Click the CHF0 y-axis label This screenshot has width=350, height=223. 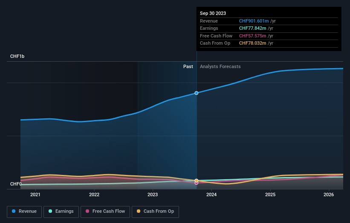[16, 184]
